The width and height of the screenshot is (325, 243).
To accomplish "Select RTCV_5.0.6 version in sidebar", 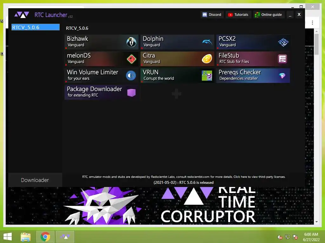I will pyautogui.click(x=36, y=27).
